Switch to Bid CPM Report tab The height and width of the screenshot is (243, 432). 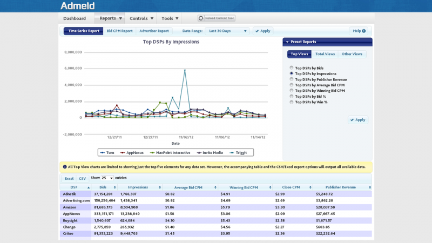point(119,31)
